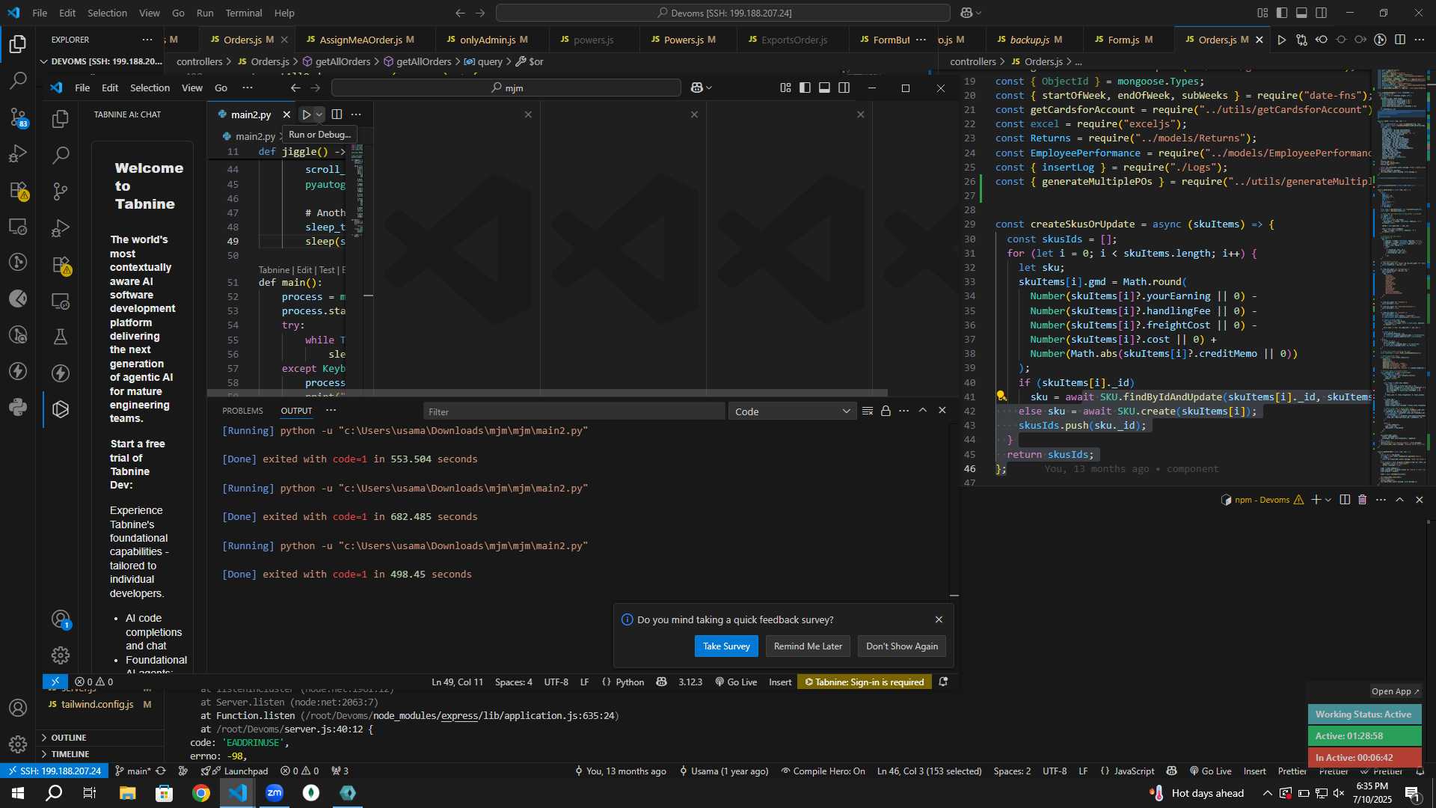Open Search view in the inner mjm window
1436x808 pixels.
(x=61, y=155)
